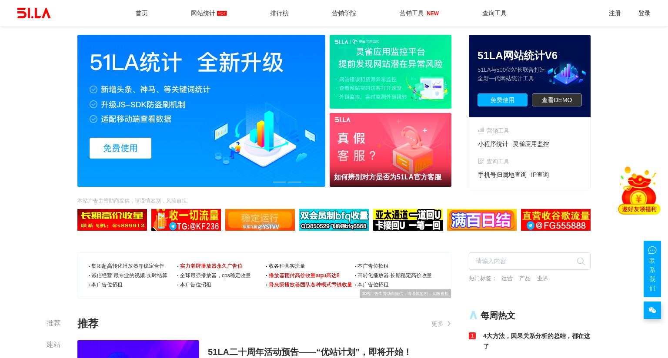Viewport: 668px width, 358px height.
Task: Select 建站 in the left side nav
Action: [53, 345]
